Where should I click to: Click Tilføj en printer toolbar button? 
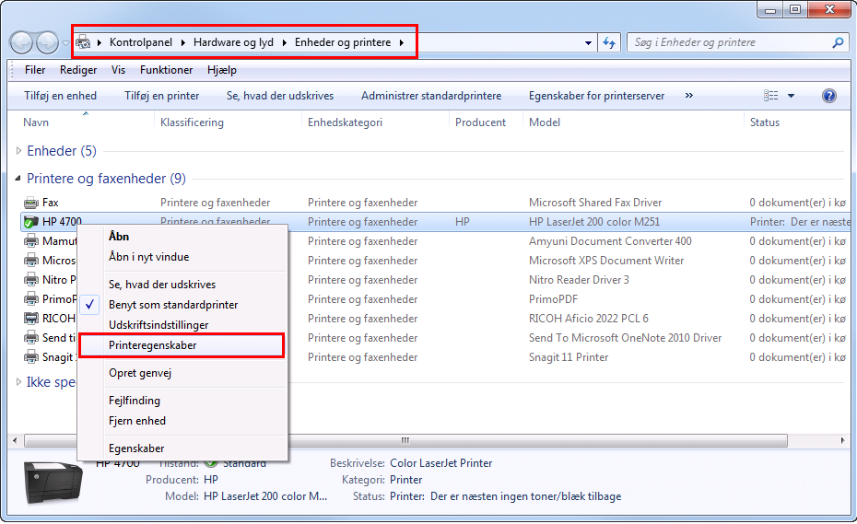pyautogui.click(x=162, y=96)
